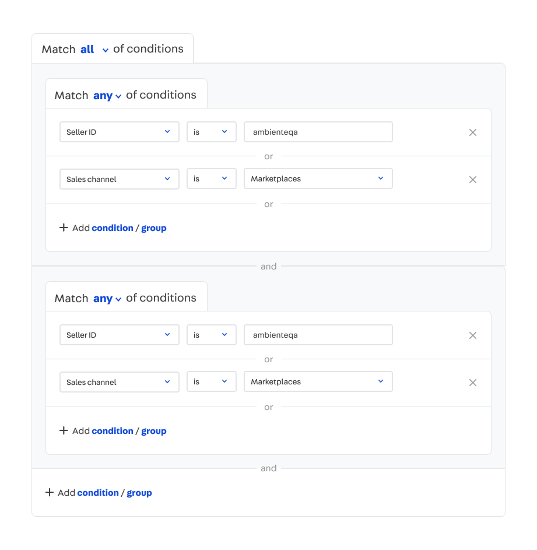
Task: Open the first group's Match any dropdown
Action: pos(107,96)
